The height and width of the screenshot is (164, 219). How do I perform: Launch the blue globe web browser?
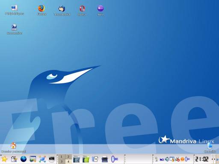(x=24, y=159)
